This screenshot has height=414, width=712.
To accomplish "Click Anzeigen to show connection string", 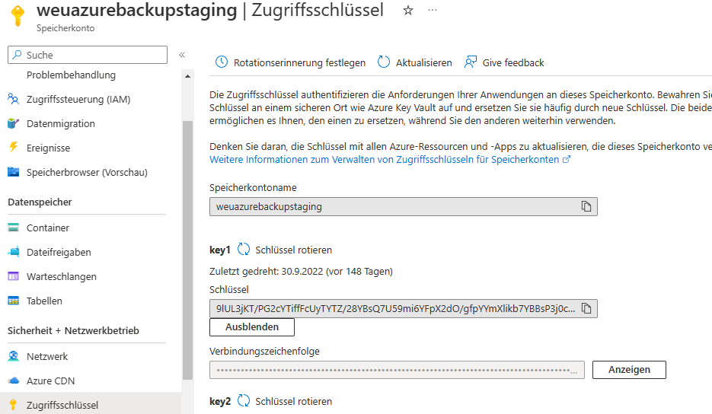I will pos(629,370).
